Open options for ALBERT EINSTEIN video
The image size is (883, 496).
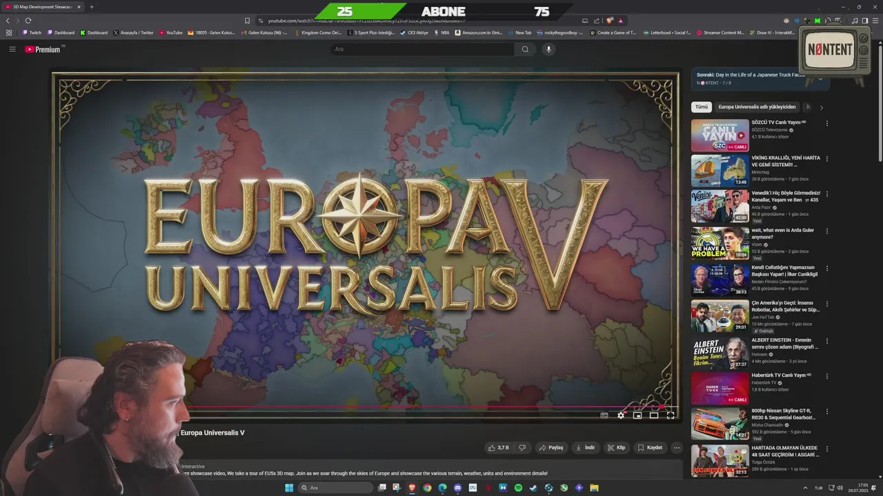coord(827,341)
